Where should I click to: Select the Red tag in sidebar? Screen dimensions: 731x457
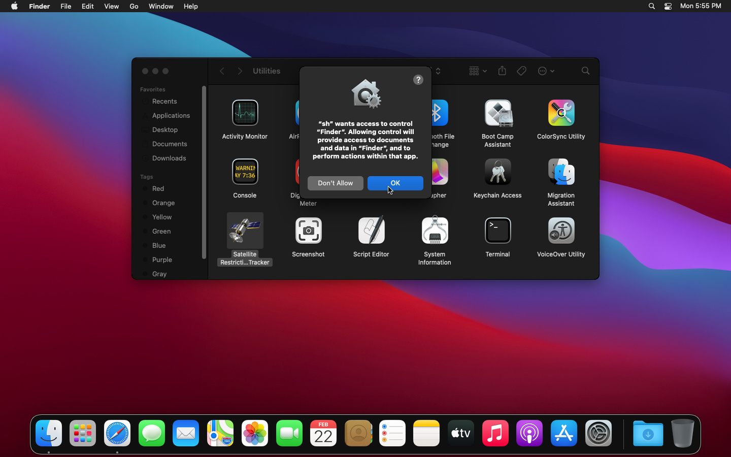coord(158,189)
